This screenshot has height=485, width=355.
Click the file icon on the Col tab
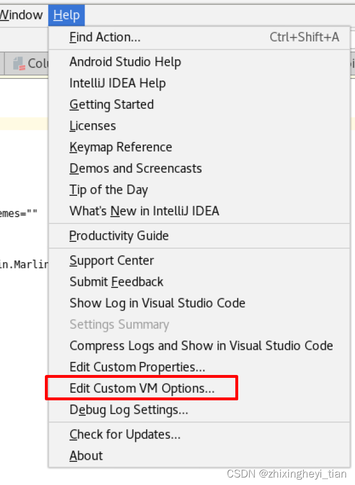(x=19, y=64)
